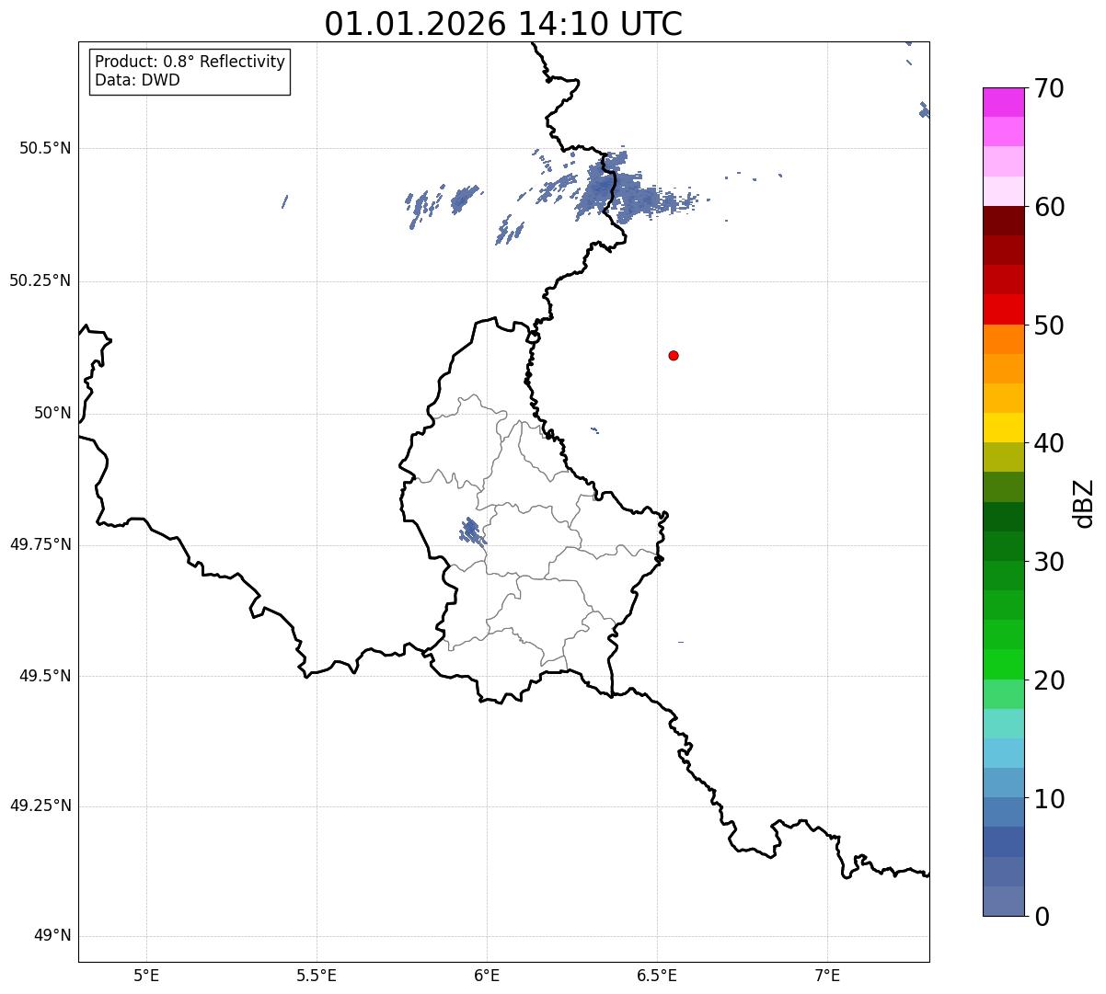This screenshot has width=1106, height=994.
Task: Click the 50.25°N latitude label
Action: coord(40,280)
